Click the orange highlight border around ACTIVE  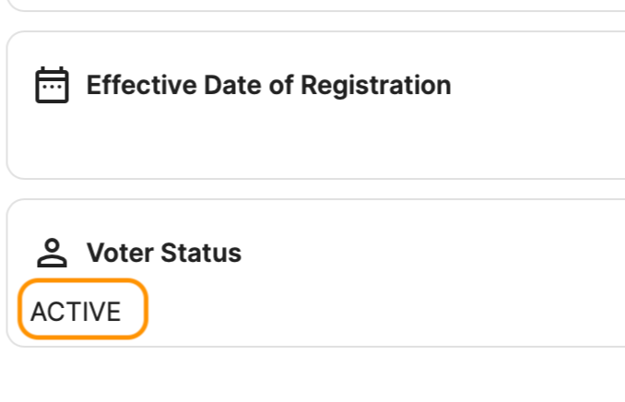tap(83, 280)
